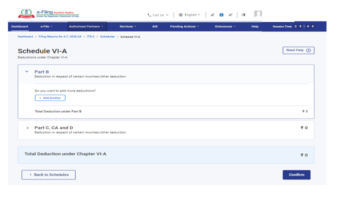The height and width of the screenshot is (198, 339).
Task: Open the e-File menu
Action: (47, 26)
